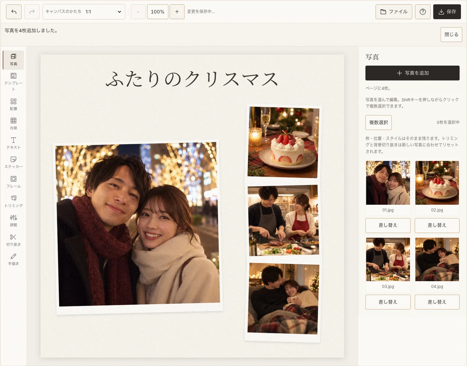The width and height of the screenshot is (467, 366).
Task: Select the 01.jpg couple selfie thumbnail
Action: [x=388, y=183]
